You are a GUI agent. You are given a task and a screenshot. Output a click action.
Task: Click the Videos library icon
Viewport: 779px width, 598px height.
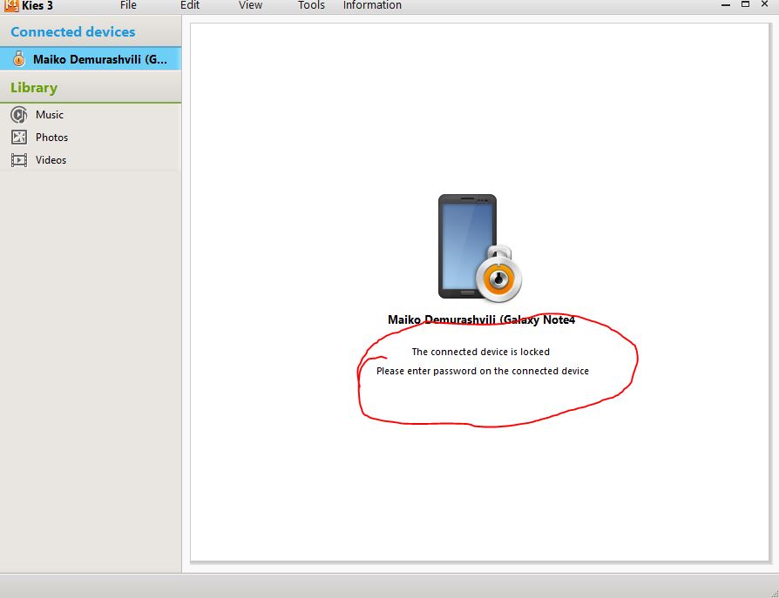pyautogui.click(x=19, y=160)
